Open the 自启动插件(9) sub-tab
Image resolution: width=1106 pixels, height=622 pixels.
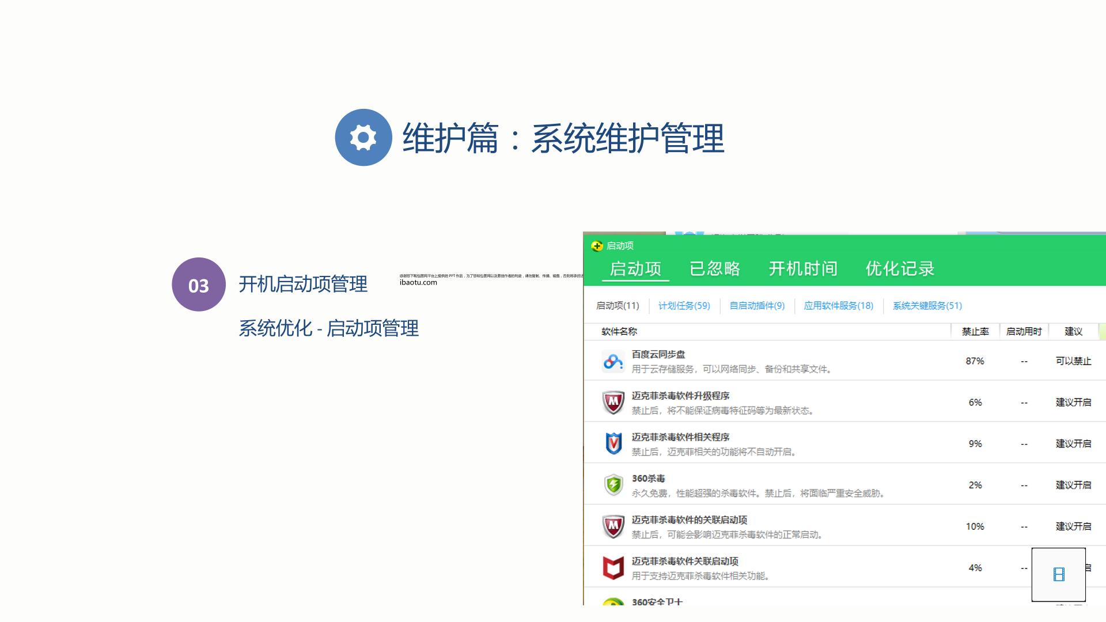(757, 306)
